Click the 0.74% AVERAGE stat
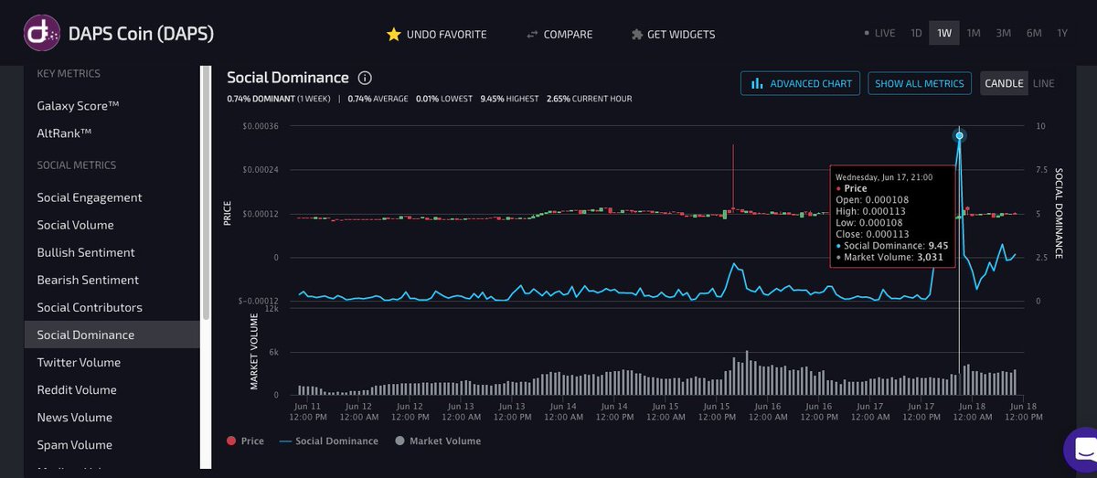 pyautogui.click(x=378, y=99)
